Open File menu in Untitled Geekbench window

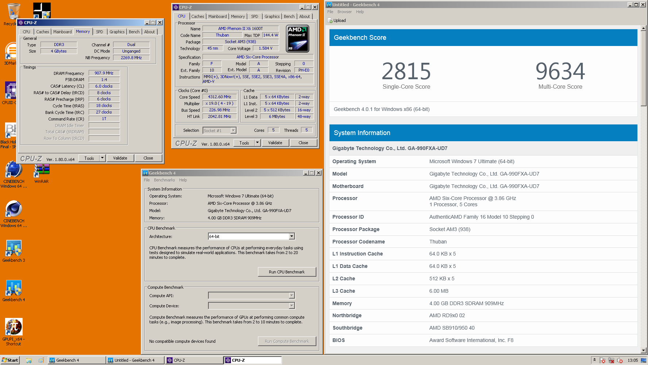pyautogui.click(x=330, y=12)
